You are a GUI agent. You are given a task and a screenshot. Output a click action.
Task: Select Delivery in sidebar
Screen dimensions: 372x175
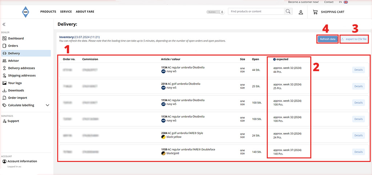26,53
